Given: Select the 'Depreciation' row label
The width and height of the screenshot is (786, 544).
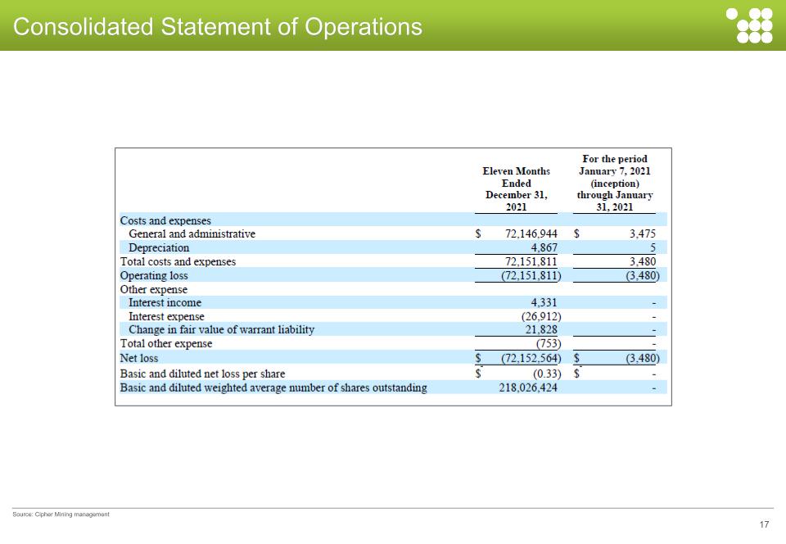Looking at the screenshot, I should tap(159, 247).
